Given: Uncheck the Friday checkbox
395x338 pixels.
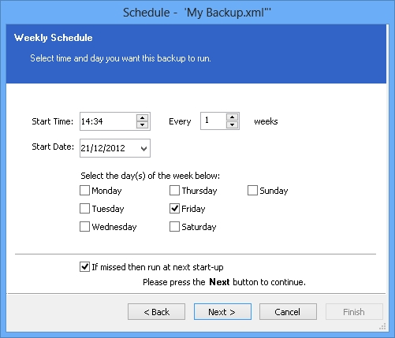Looking at the screenshot, I should point(174,209).
